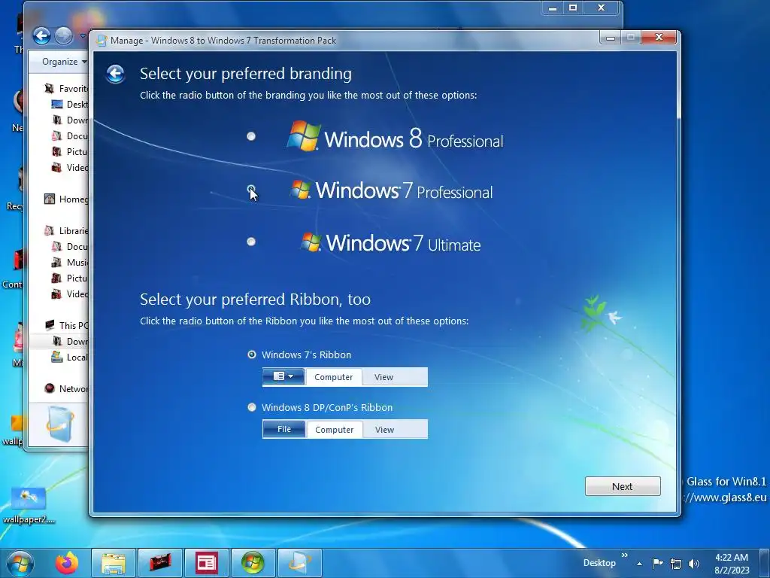Click the green Windows orb taskbar icon
770x578 pixels.
(x=253, y=563)
